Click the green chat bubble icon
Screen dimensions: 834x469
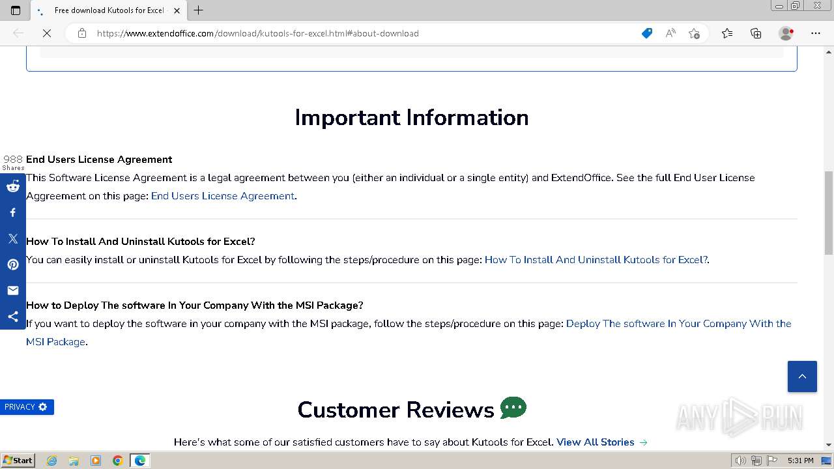coord(513,408)
